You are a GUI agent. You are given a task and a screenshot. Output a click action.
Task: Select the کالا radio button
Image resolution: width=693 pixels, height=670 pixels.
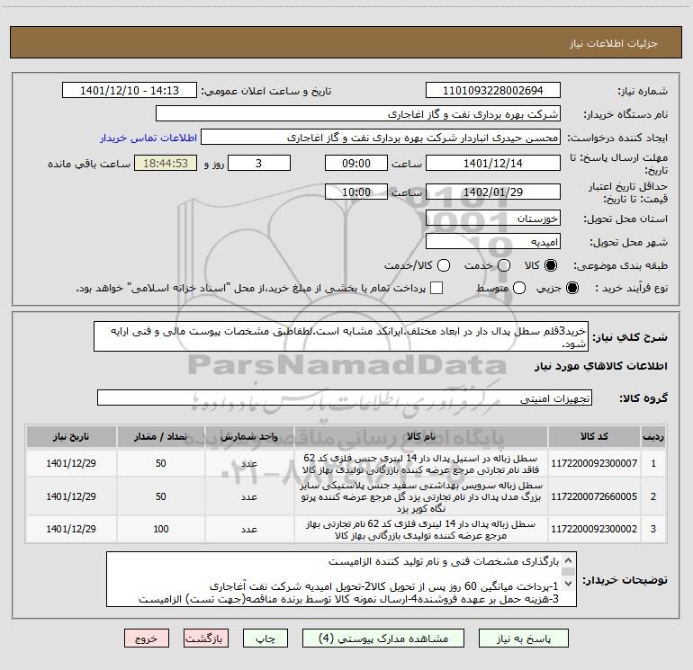point(551,265)
